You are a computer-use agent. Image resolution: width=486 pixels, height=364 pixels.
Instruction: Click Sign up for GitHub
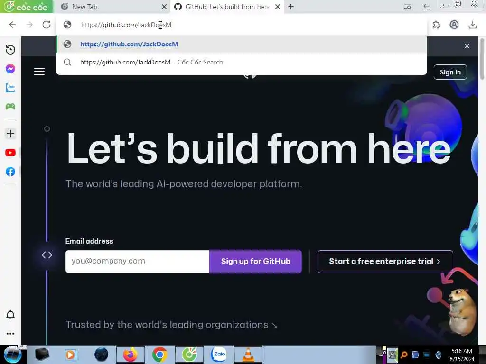point(255,261)
